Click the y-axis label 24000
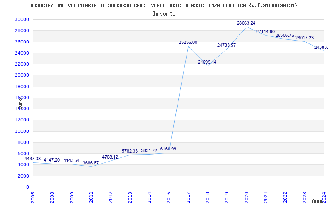Viewport: 328px width, 205px height. (x=22, y=53)
